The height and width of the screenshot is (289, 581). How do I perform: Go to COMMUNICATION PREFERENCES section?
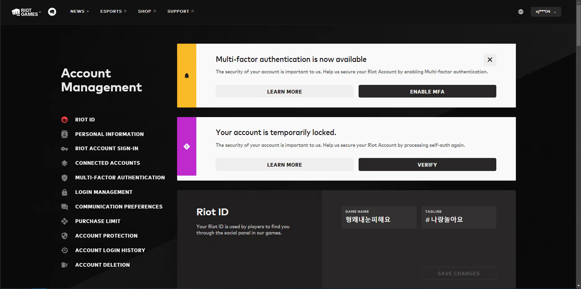(119, 207)
